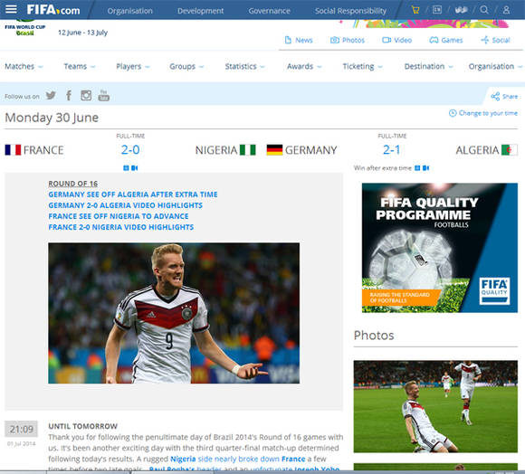This screenshot has width=525, height=474.
Task: Click the ROUND OF 16 heading
Action: pyautogui.click(x=73, y=184)
